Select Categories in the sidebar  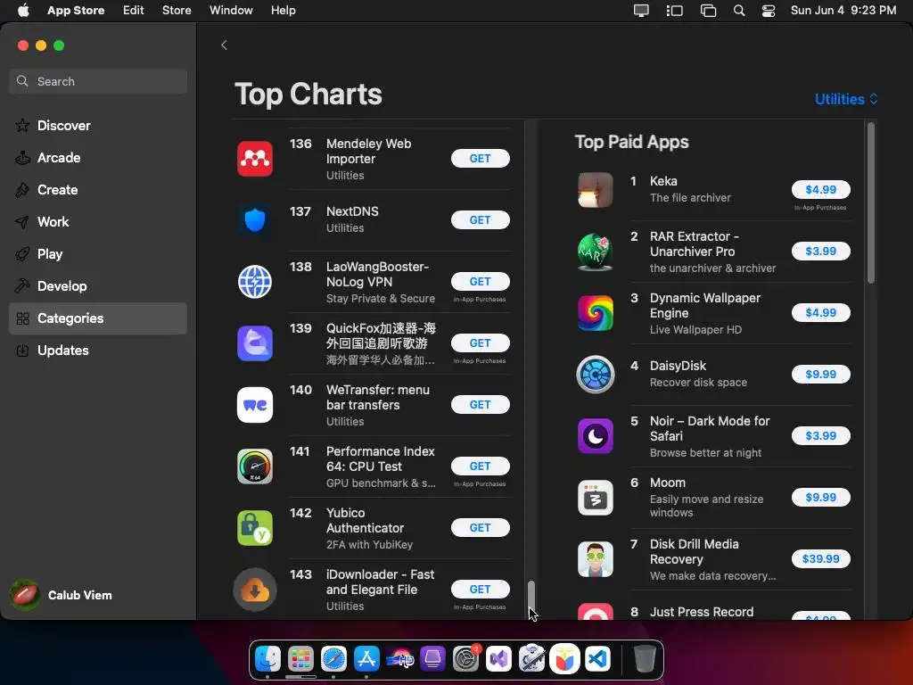click(98, 318)
